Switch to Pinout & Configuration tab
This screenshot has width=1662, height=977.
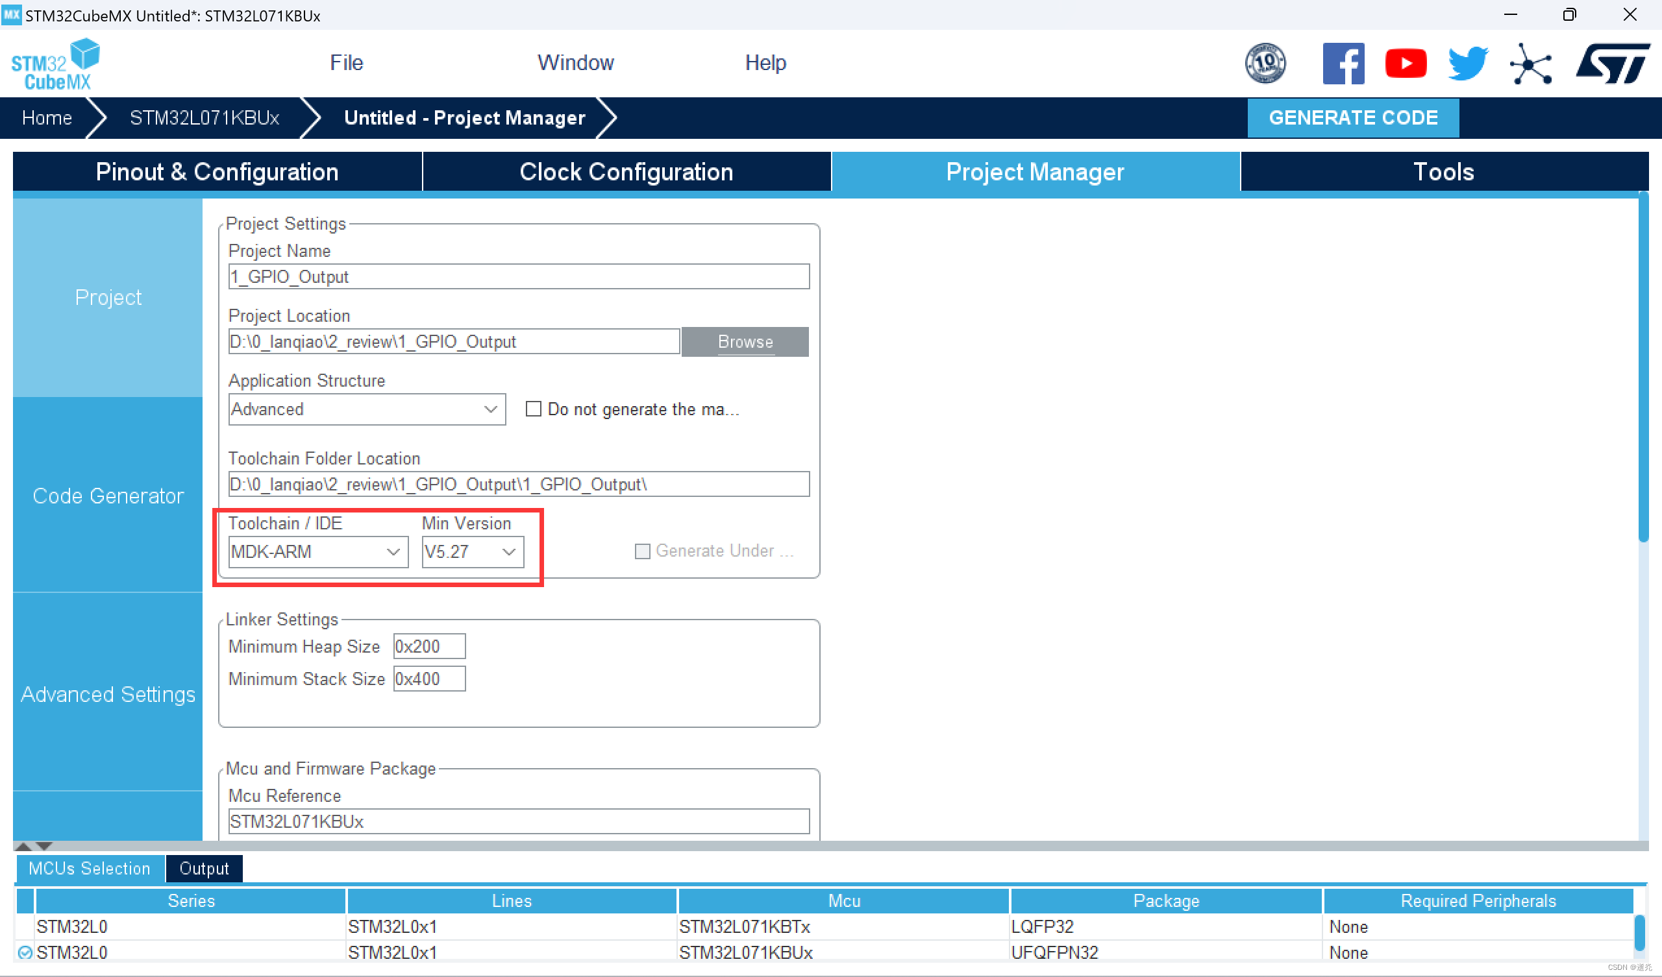click(217, 171)
